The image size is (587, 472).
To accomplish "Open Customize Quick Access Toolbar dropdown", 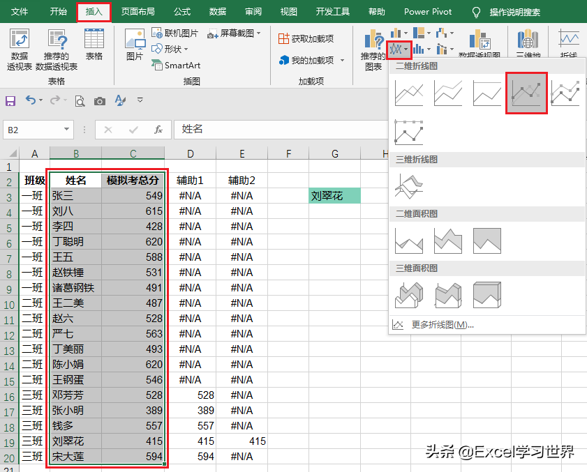I will pos(140,100).
